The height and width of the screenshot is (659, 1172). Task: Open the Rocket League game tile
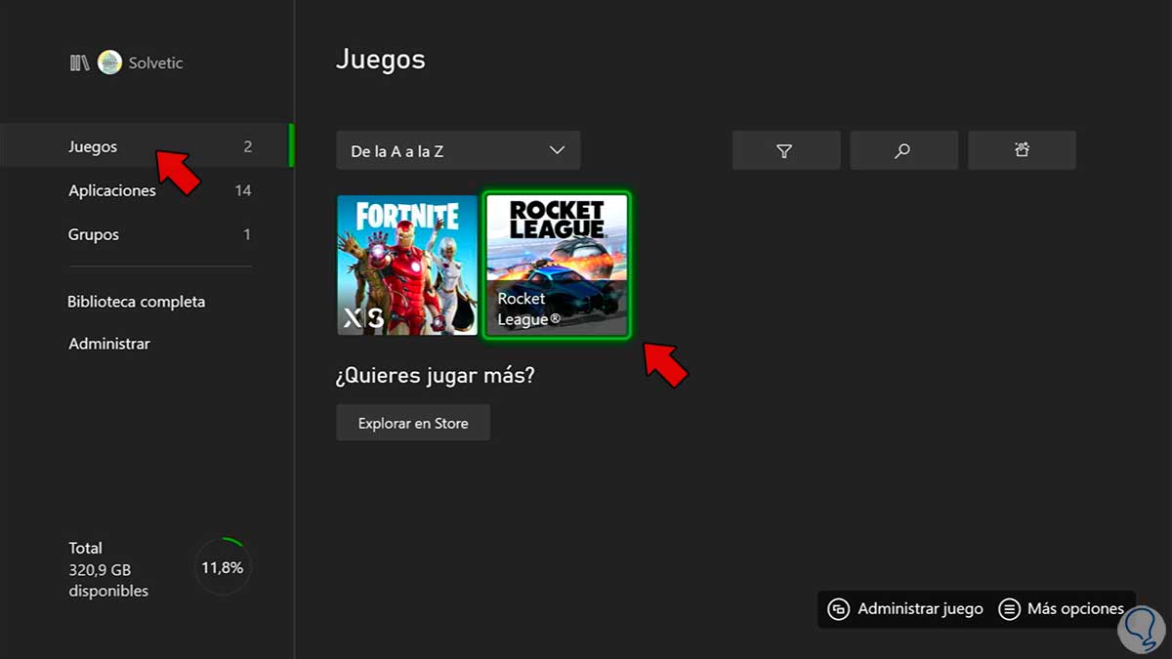tap(557, 265)
